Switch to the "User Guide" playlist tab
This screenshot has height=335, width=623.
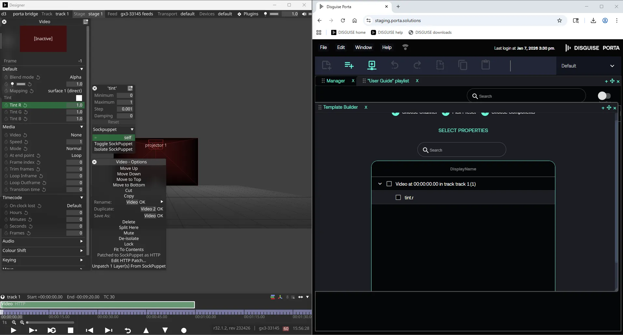[x=388, y=81]
